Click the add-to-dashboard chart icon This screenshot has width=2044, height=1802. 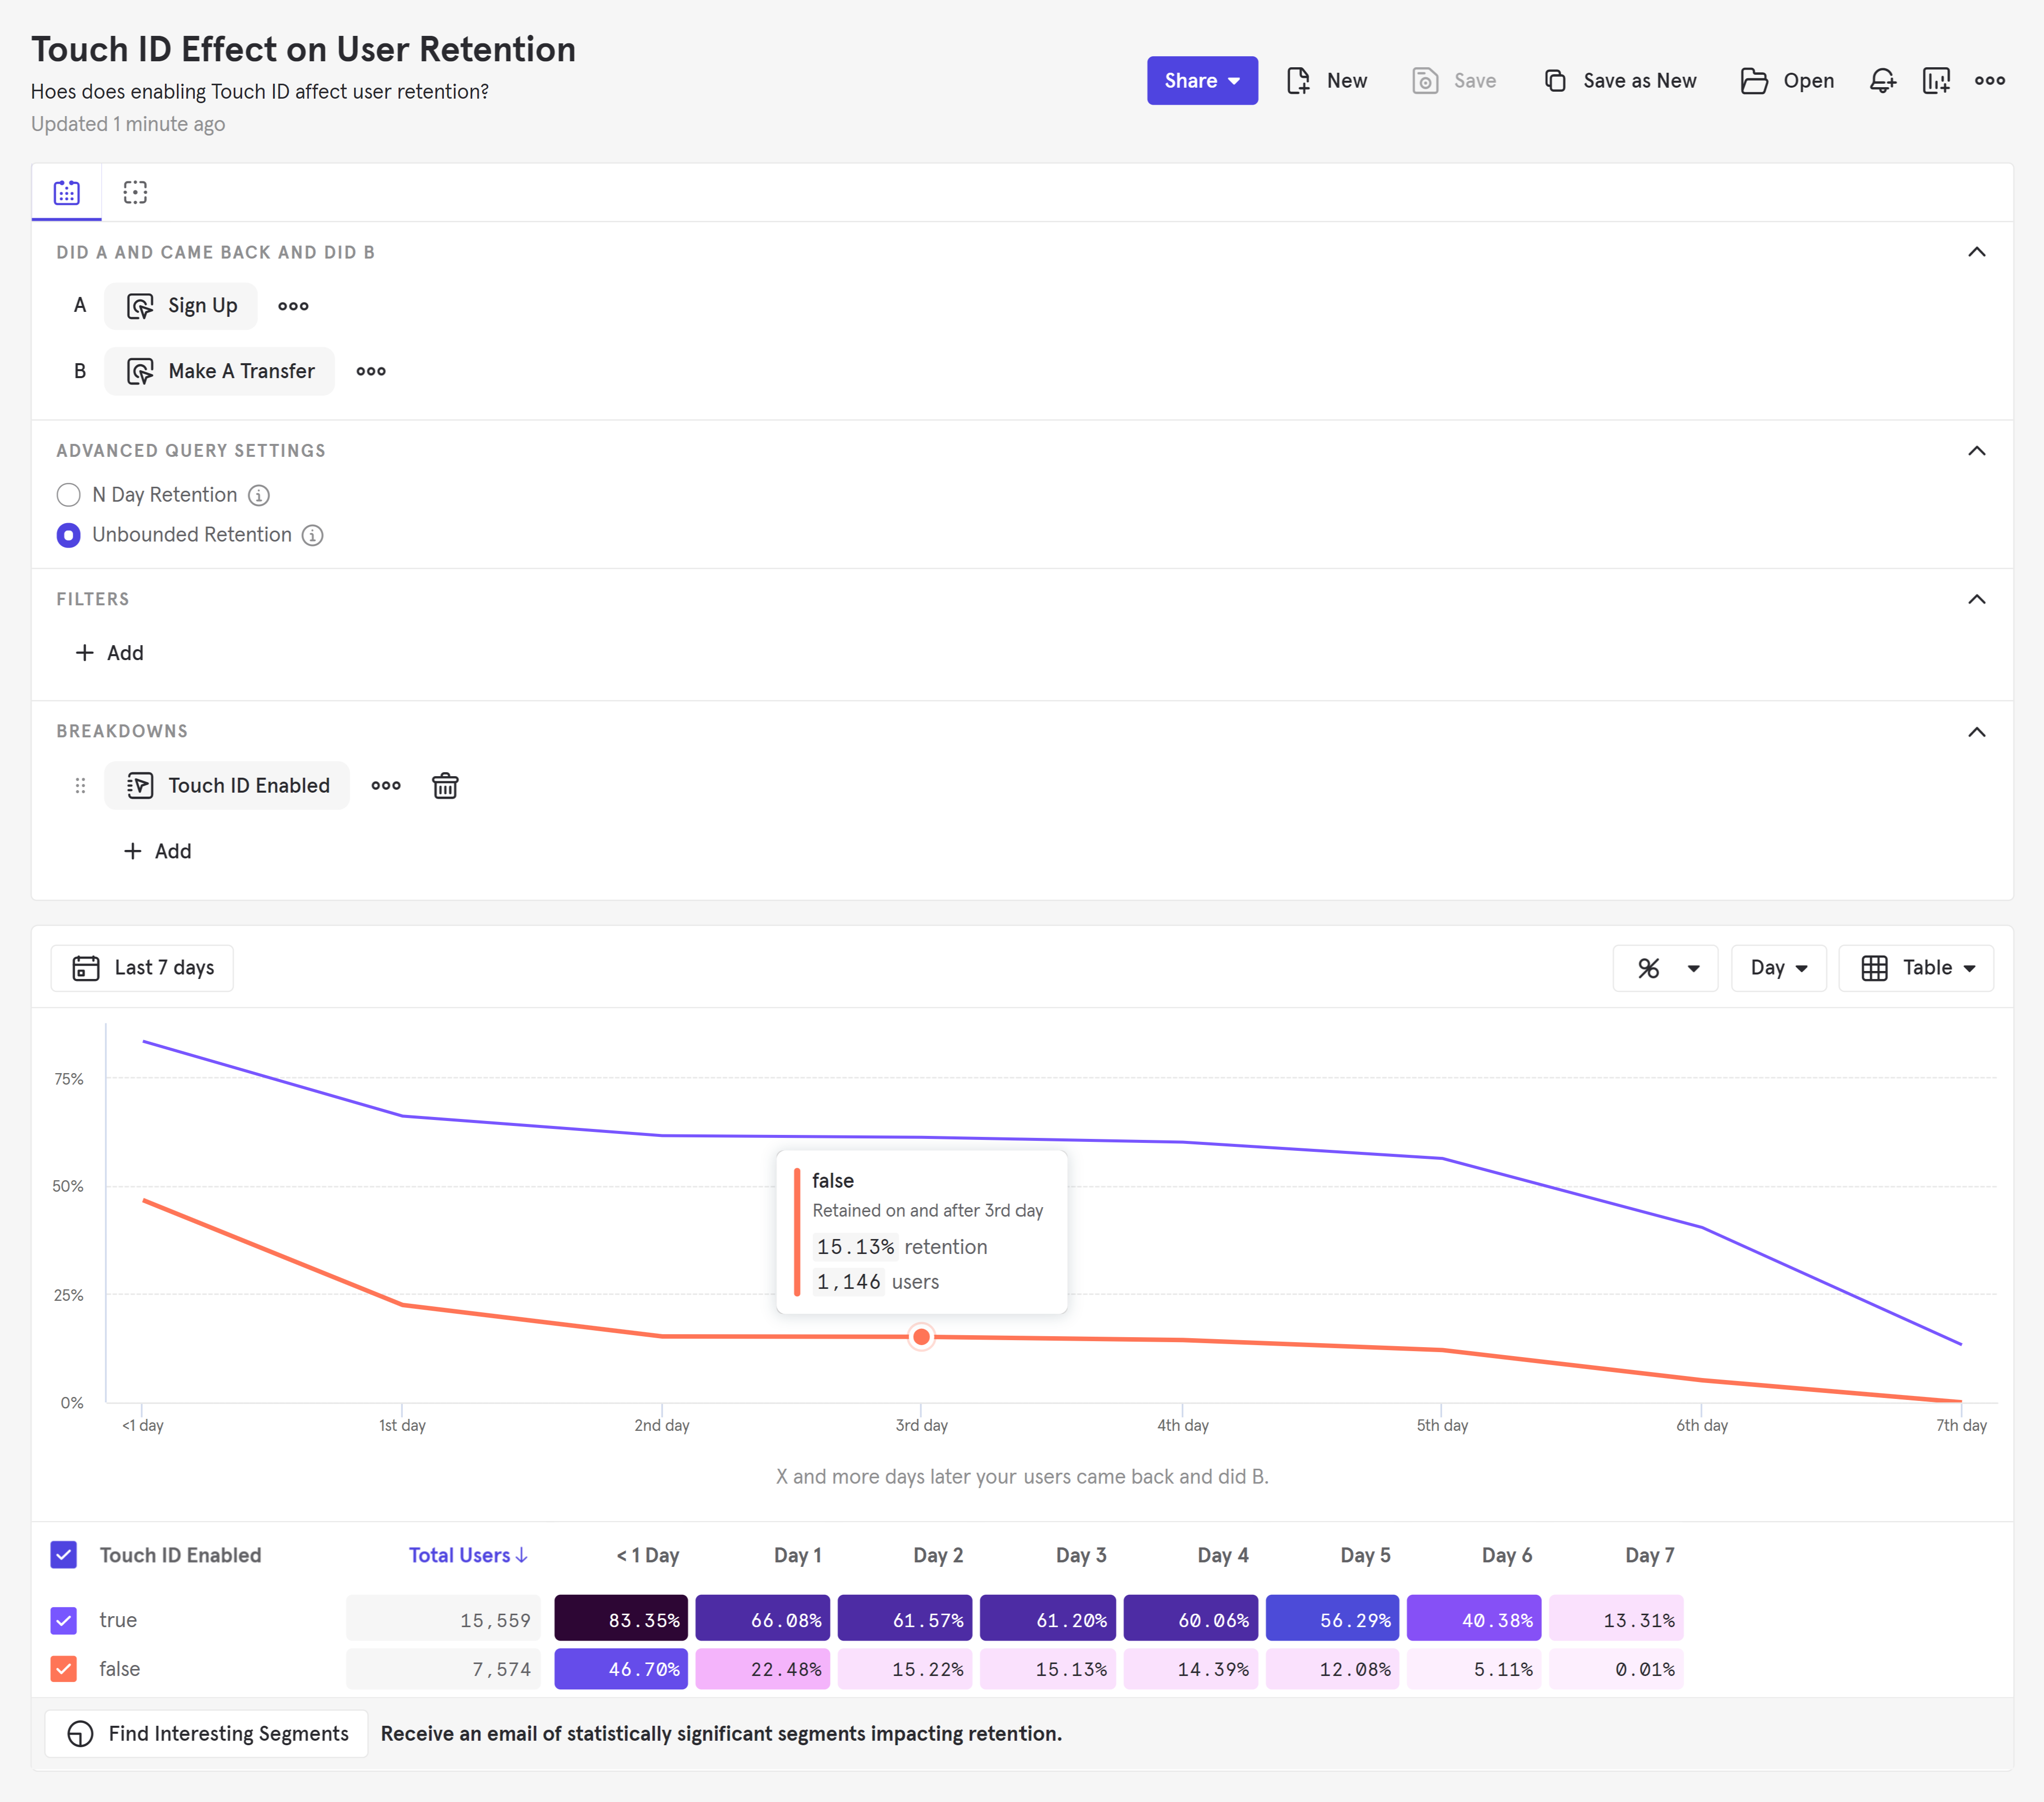(1936, 81)
